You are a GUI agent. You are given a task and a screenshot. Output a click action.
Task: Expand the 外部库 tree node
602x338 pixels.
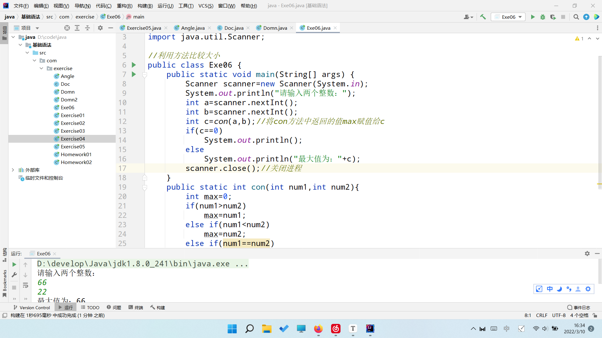point(13,170)
